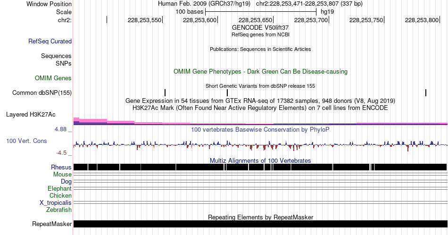Click the Scale label
This screenshot has width=448, height=235.
64,12
